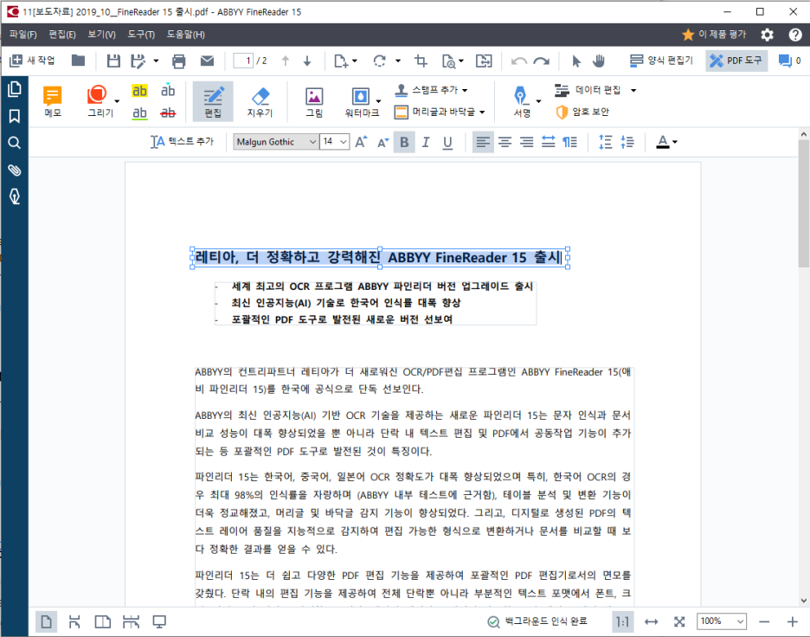Open the Bookmarks panel in sidebar

click(x=15, y=116)
